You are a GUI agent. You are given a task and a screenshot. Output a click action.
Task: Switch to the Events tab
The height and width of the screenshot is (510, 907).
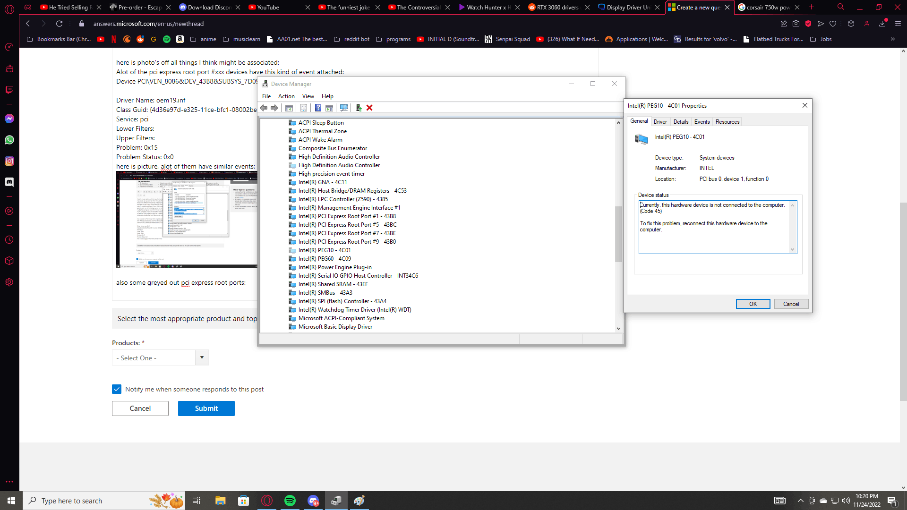(x=702, y=122)
